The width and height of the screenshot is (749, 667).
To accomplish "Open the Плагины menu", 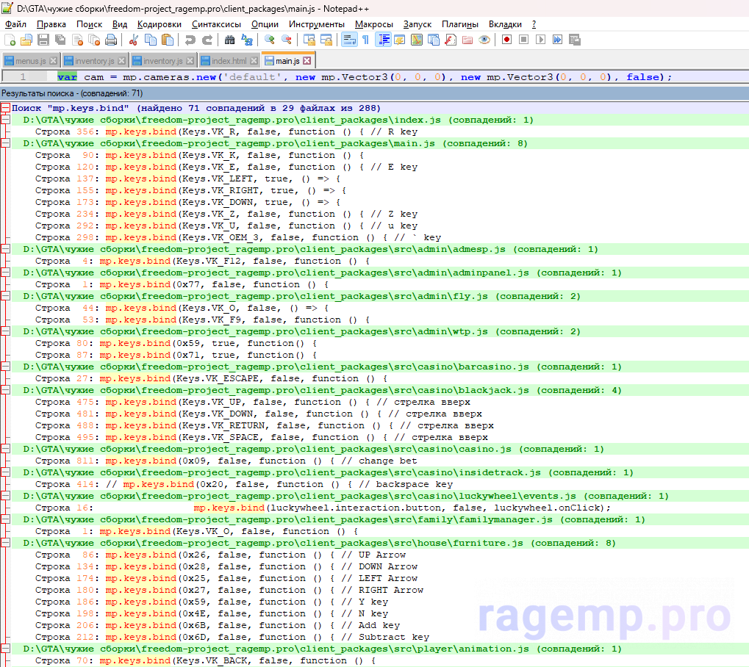I will point(460,24).
